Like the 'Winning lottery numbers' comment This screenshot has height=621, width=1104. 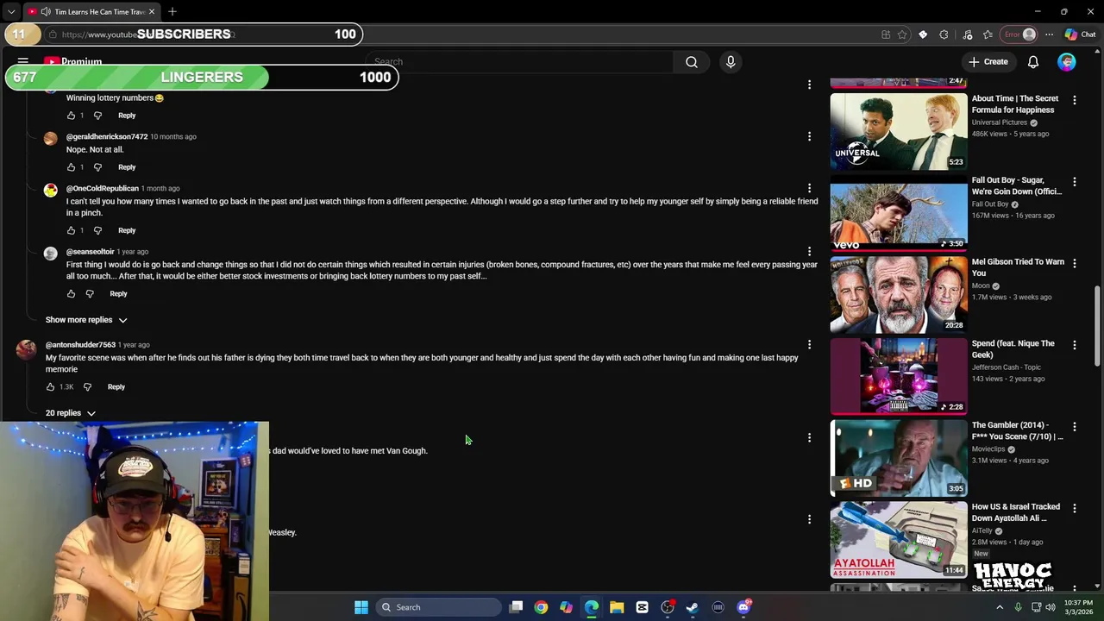(71, 116)
